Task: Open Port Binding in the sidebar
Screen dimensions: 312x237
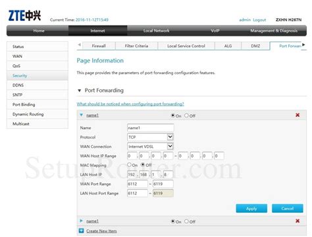Action: tap(38, 104)
